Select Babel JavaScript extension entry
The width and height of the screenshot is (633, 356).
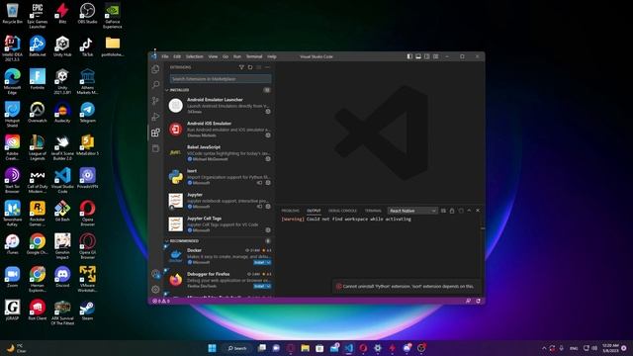tap(220, 153)
